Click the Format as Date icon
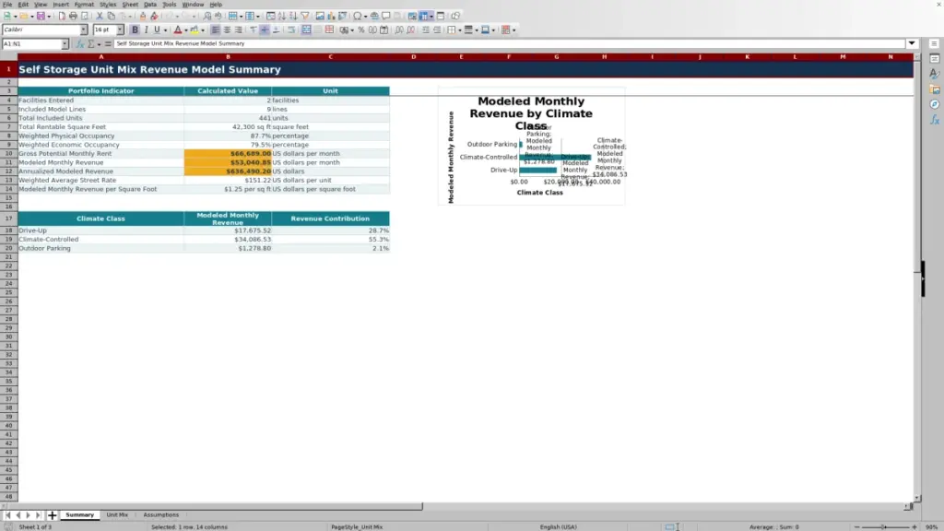This screenshot has width=944, height=531. coord(383,29)
